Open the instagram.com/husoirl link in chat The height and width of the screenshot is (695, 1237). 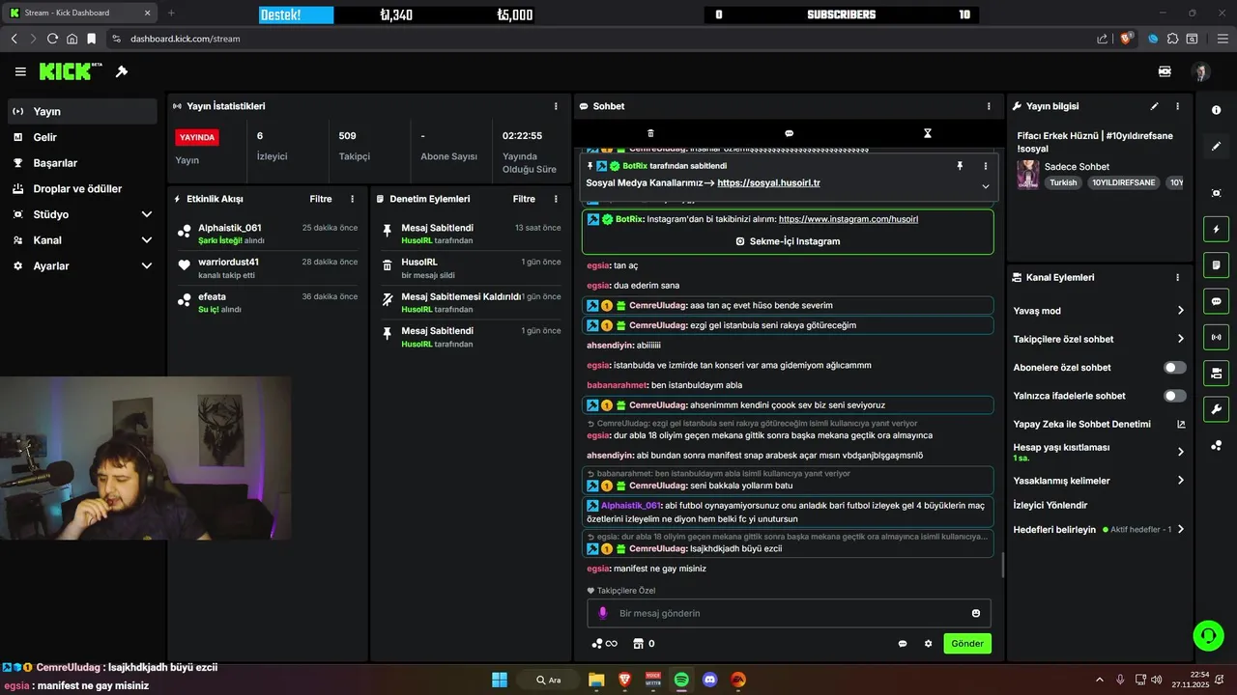[x=849, y=219]
